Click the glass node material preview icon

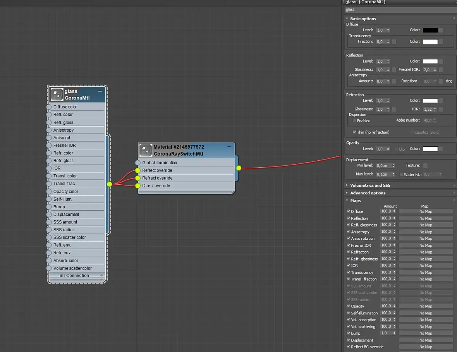(x=57, y=94)
